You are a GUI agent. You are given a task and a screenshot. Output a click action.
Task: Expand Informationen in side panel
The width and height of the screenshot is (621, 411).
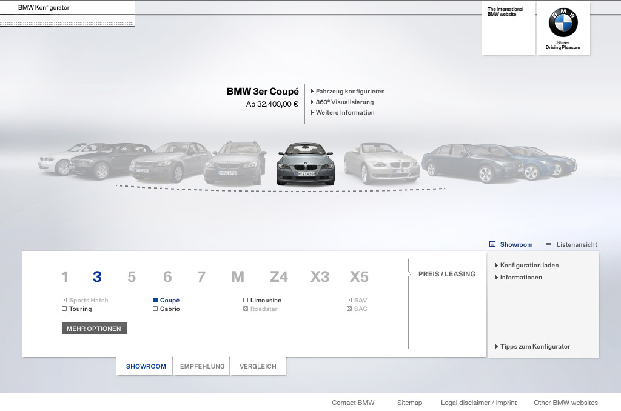pos(519,278)
